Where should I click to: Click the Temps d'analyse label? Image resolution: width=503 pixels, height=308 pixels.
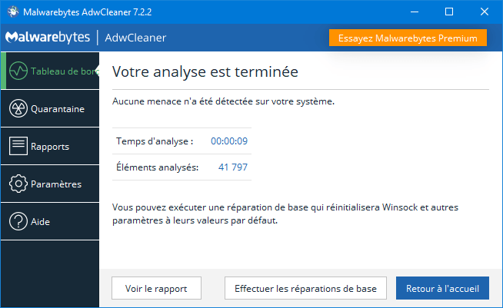[x=155, y=141]
